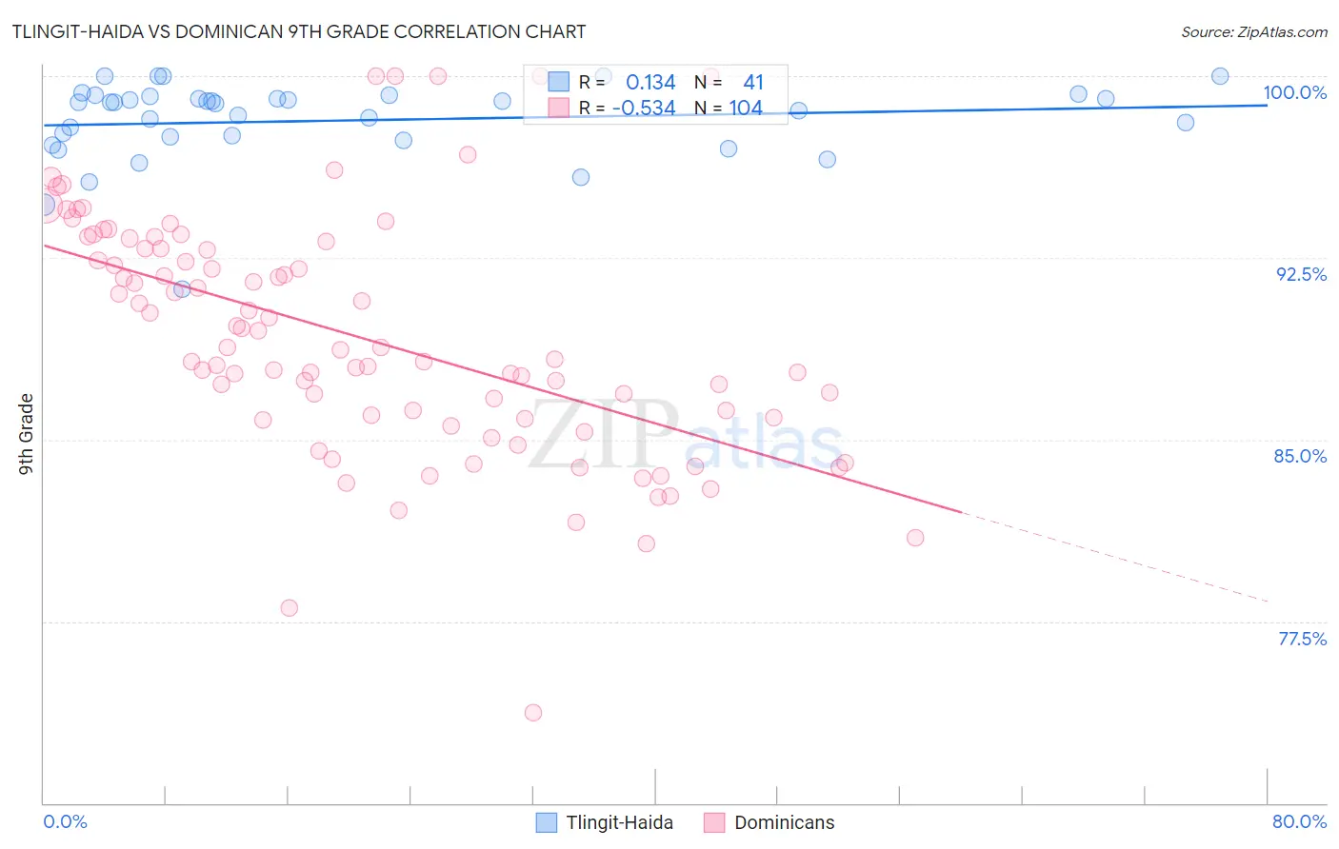
Task: Click the 80.0% x-axis label
Action: tap(1299, 821)
